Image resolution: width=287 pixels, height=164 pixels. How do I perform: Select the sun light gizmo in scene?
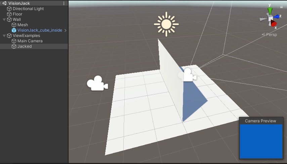coord(166,24)
